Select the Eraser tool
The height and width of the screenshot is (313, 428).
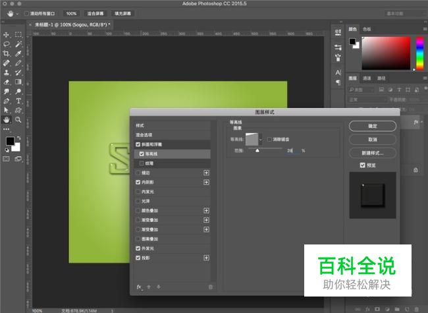click(x=7, y=82)
